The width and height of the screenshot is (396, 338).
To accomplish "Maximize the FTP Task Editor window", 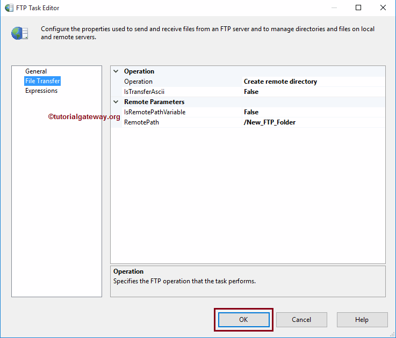I will [x=358, y=8].
